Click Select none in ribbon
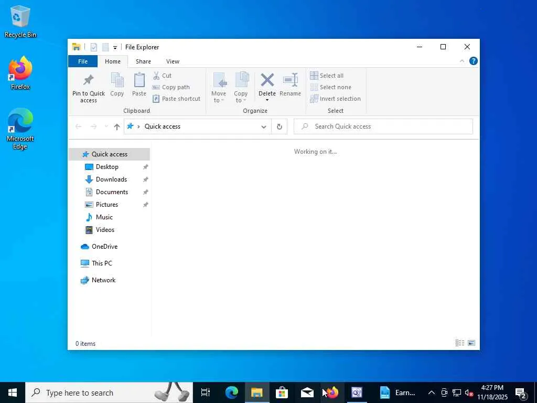 click(330, 87)
